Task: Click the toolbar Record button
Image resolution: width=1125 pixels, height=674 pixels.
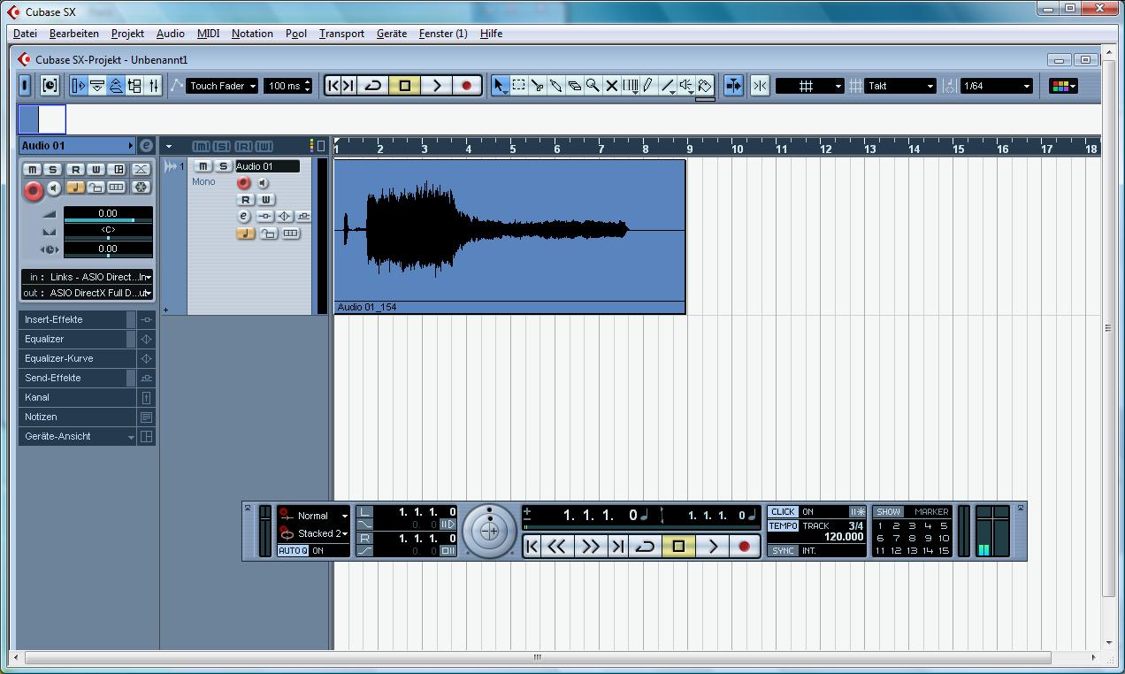Action: pyautogui.click(x=467, y=86)
